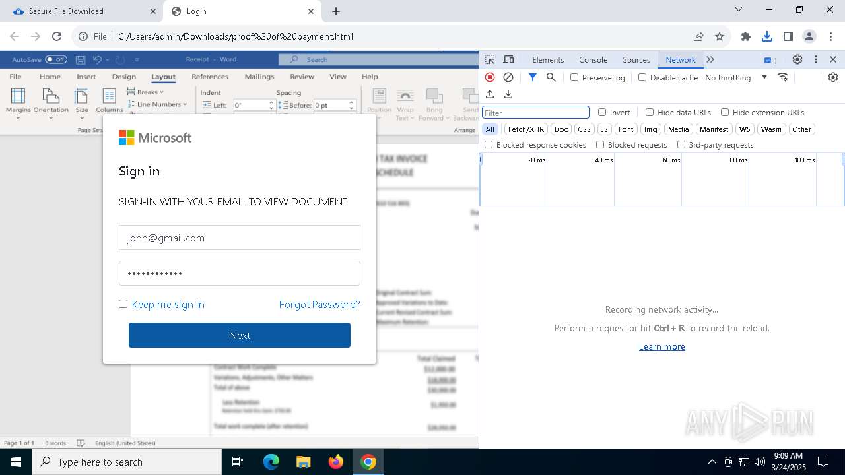The height and width of the screenshot is (475, 845).
Task: Click the share page icon in address bar
Action: (x=698, y=36)
